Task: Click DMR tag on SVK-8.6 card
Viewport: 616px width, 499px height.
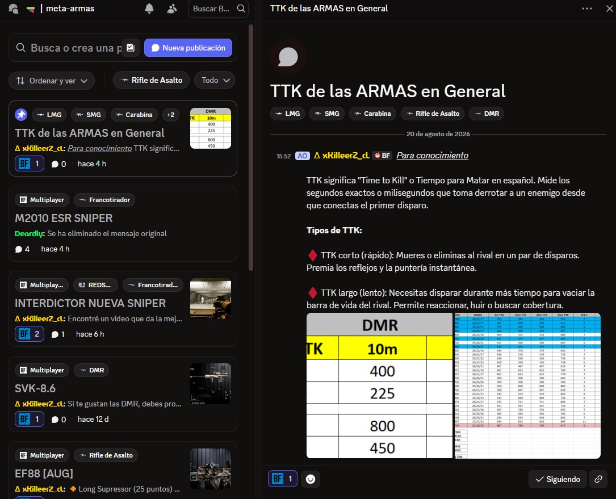Action: tap(91, 370)
